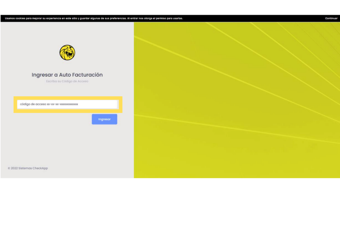Screen dimensions: 340x226
Task: Click the yellow lion logo
Action: [67, 53]
